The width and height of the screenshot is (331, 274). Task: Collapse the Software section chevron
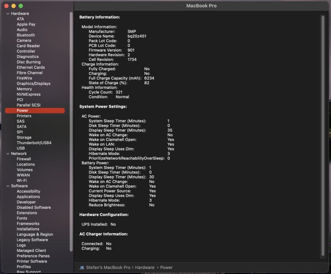tap(8, 186)
